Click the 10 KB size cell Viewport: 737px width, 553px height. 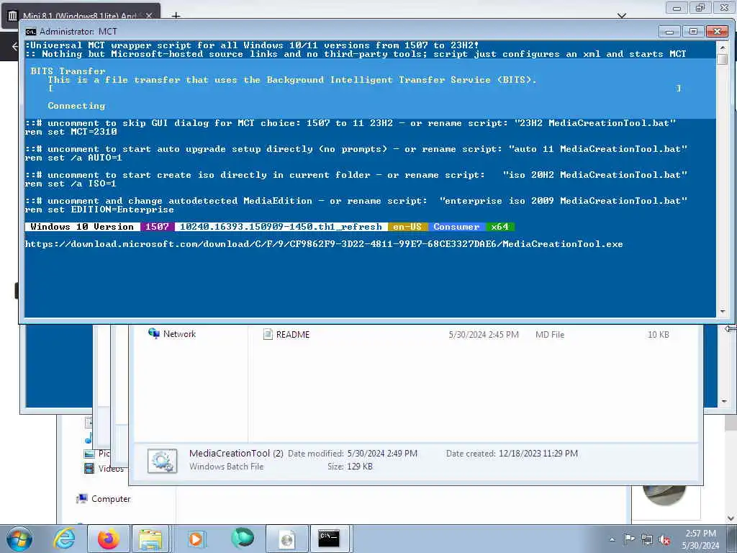click(658, 334)
